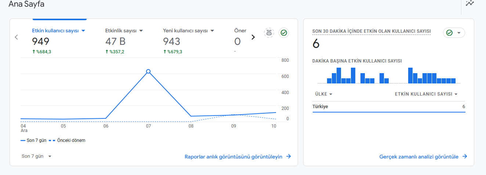Open the Etkinlik sayısı metric dropdown
The height and width of the screenshot is (175, 486).
pyautogui.click(x=141, y=31)
